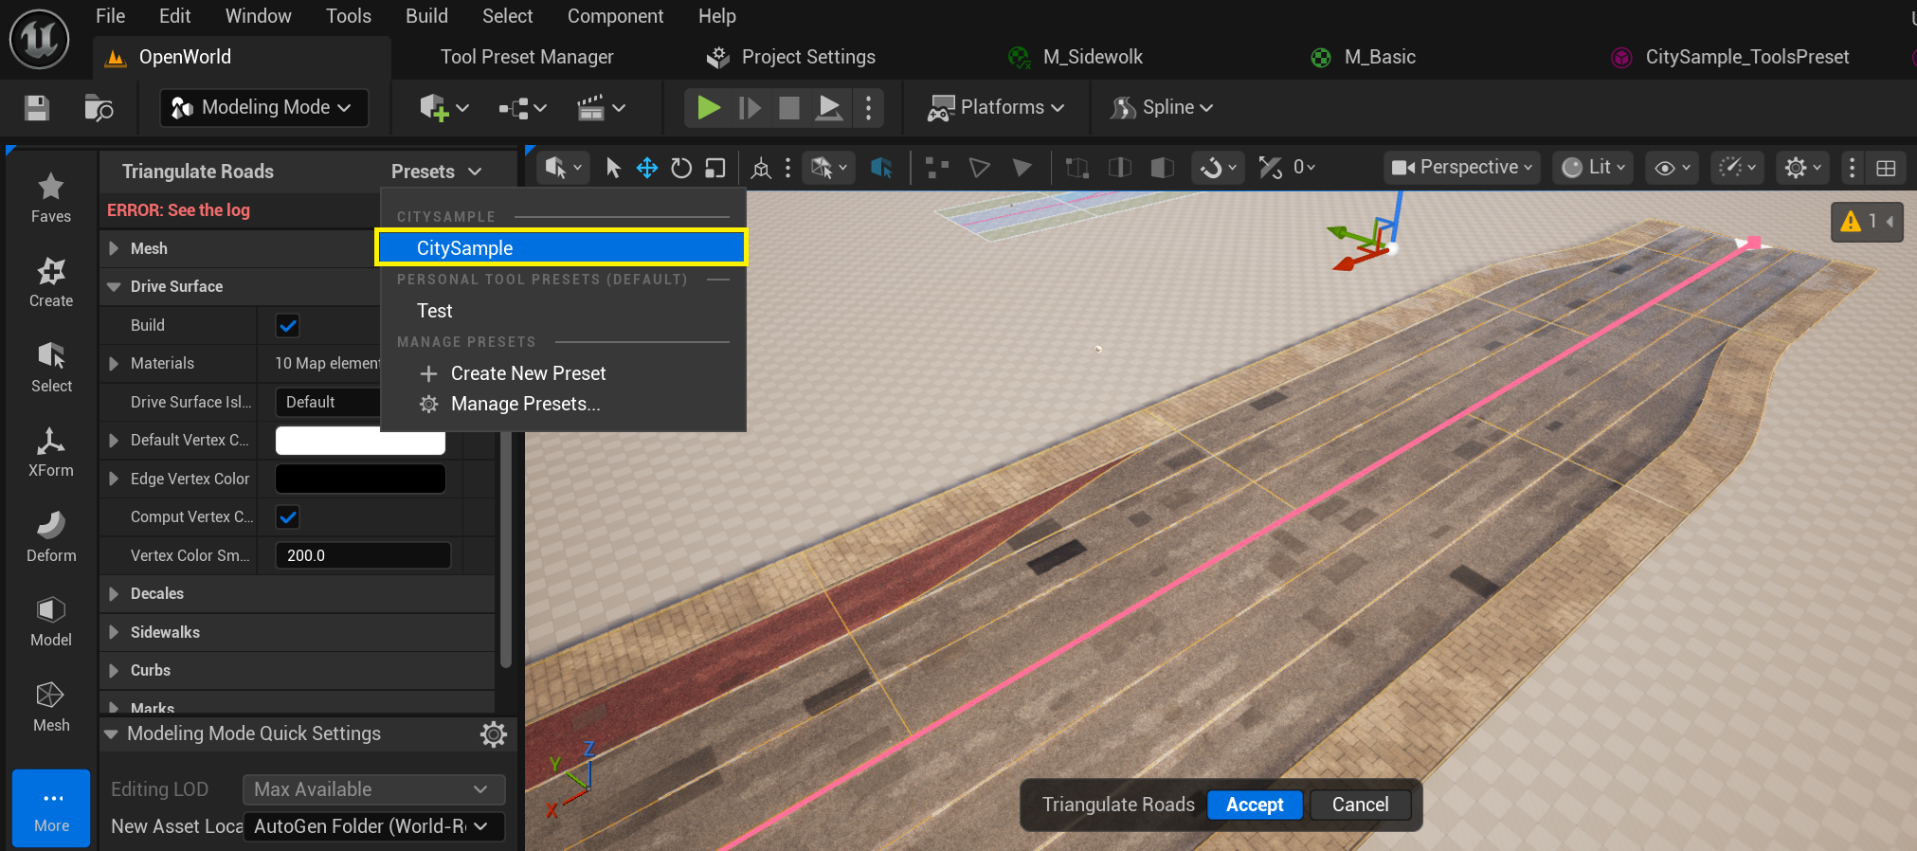
Task: Open play options three-dot menu
Action: click(x=868, y=107)
